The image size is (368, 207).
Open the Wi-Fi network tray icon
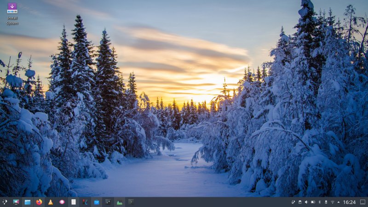coord(332,202)
